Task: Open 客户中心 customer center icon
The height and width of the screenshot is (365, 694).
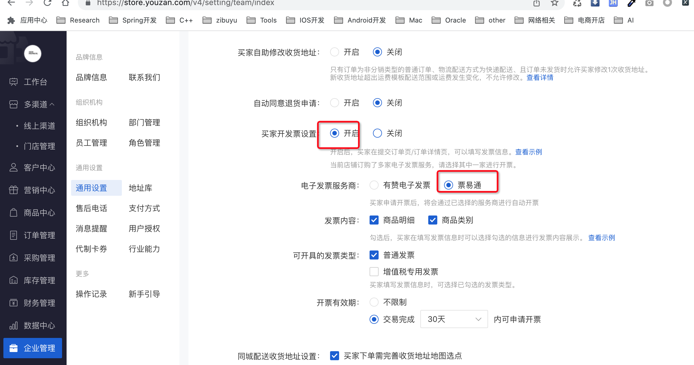Action: [x=13, y=167]
